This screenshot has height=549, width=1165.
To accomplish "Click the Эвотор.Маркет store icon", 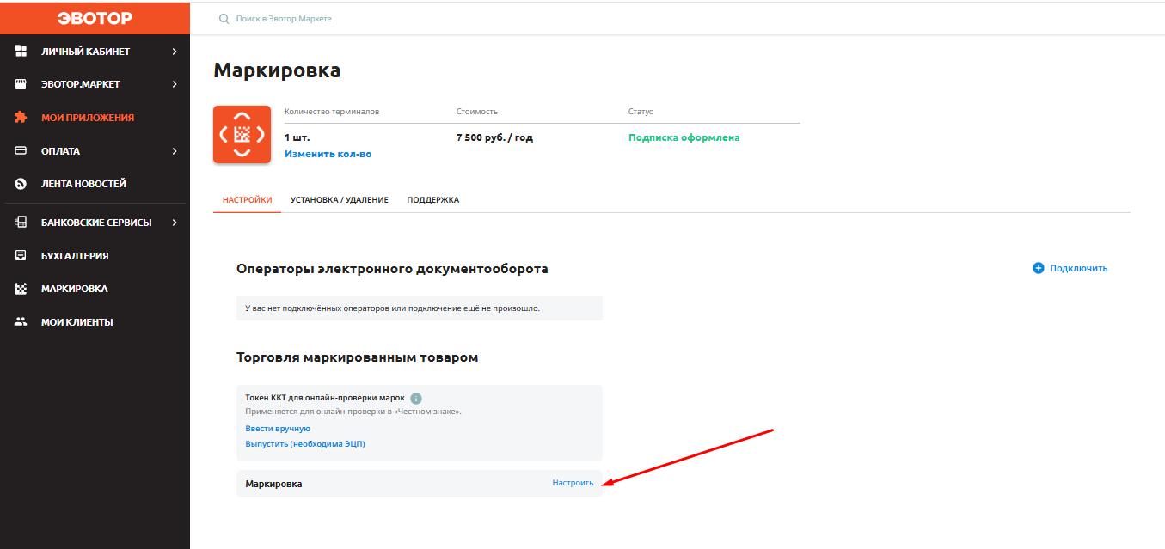I will click(x=21, y=84).
